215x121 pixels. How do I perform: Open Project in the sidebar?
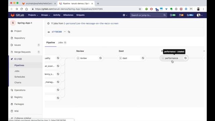tap(18, 31)
